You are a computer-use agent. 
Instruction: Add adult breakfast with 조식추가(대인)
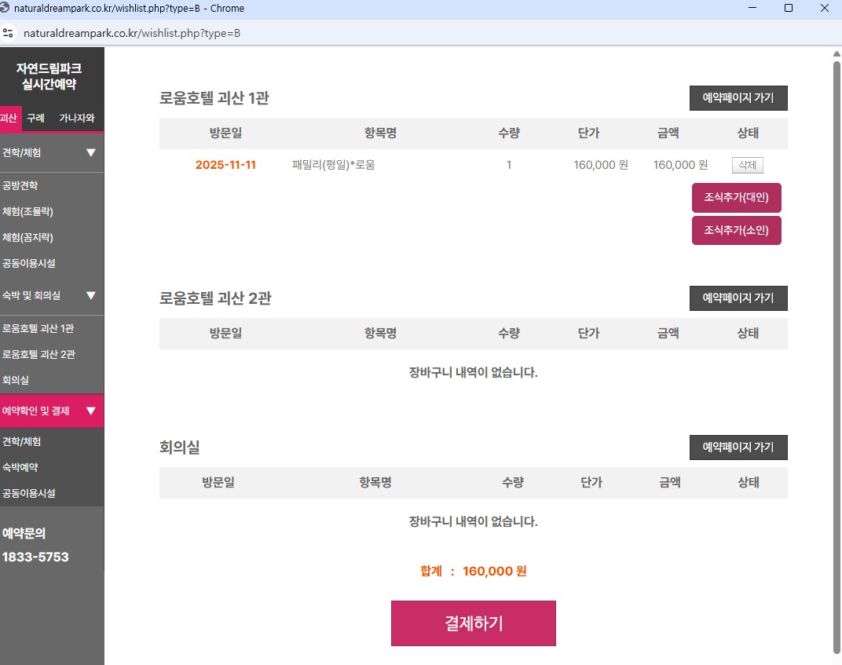pos(736,198)
